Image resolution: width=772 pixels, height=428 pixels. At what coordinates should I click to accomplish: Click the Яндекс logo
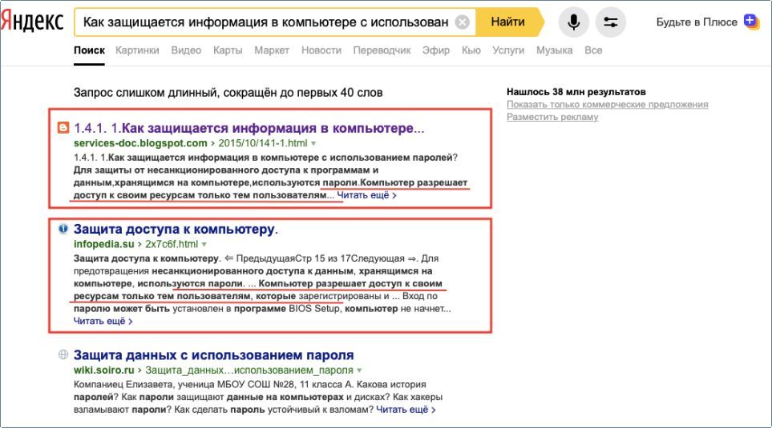(x=32, y=21)
